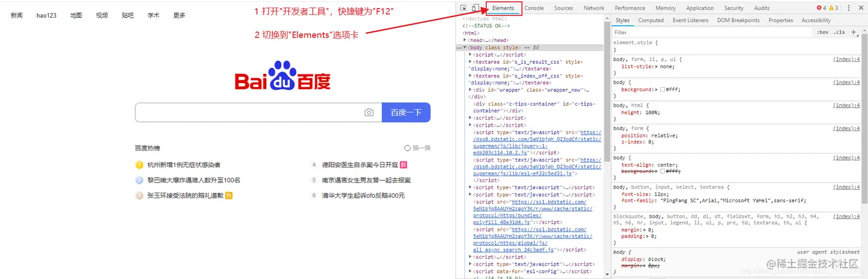Image resolution: width=868 pixels, height=279 pixels.
Task: Click the #fff swatch in body background
Action: click(x=662, y=90)
